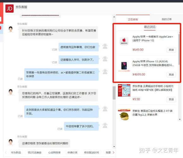Open the Apple 一年期官方 AppleCare+ title
The height and width of the screenshot is (158, 183).
153,39
